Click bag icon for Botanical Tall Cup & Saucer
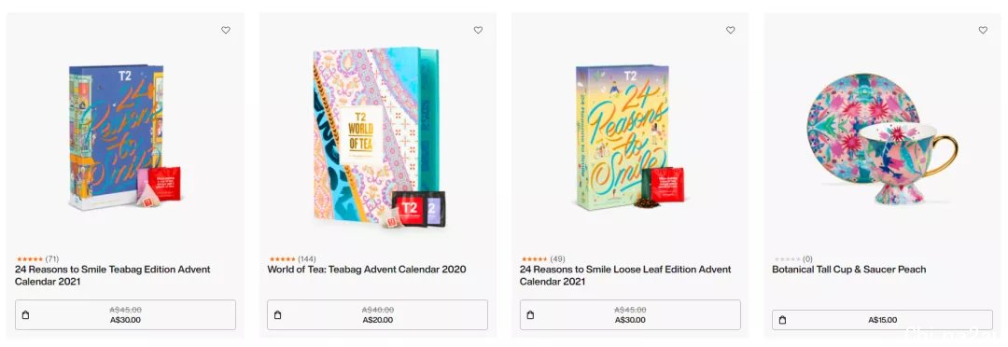Image resolution: width=1008 pixels, height=347 pixels. [782, 320]
